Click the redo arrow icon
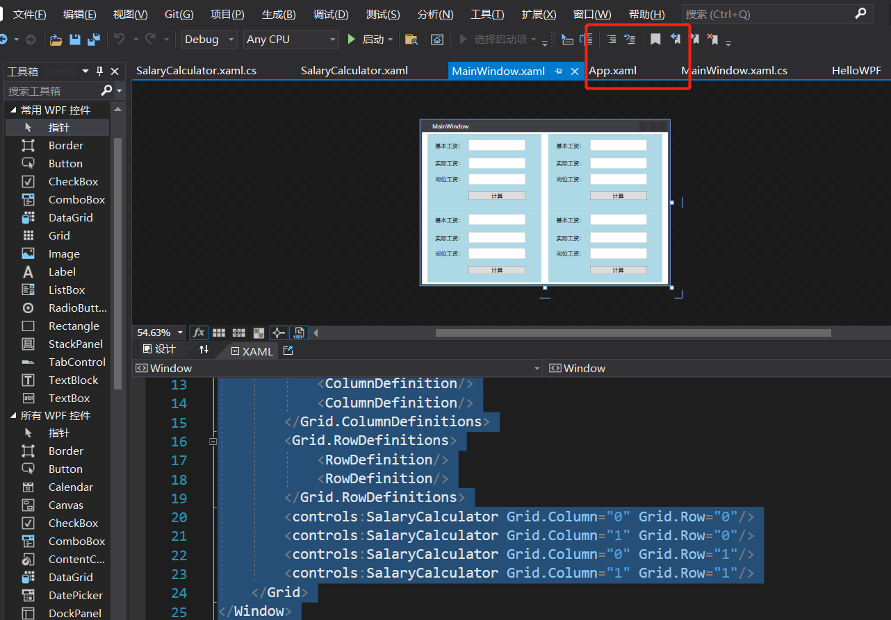This screenshot has height=620, width=891. (150, 39)
